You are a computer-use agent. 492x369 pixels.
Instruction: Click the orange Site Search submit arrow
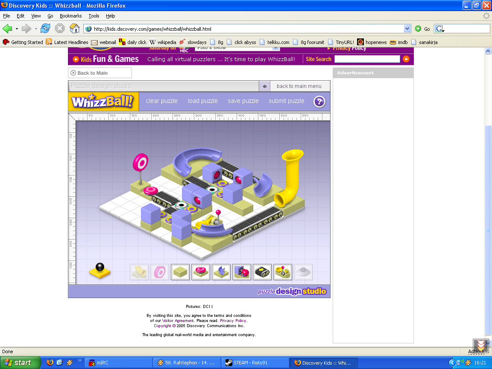click(x=406, y=59)
